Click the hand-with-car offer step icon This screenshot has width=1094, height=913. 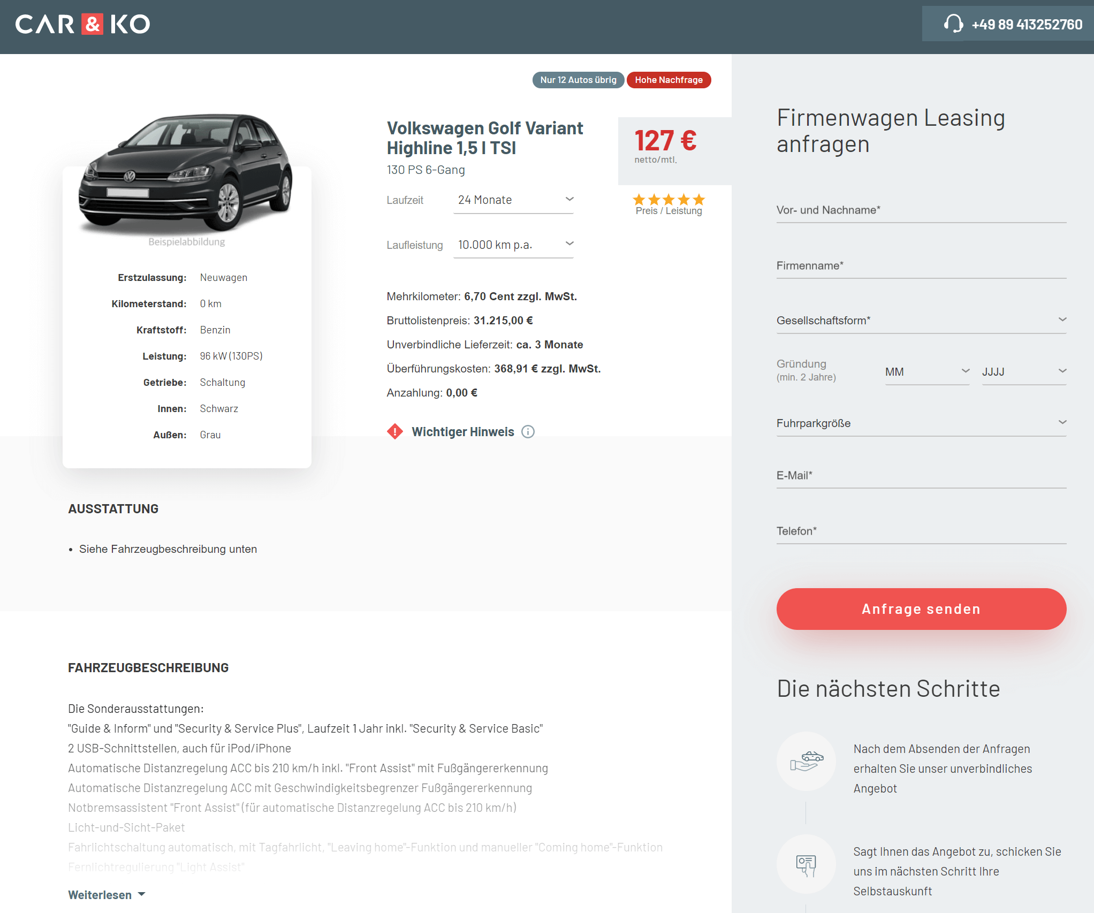[806, 761]
